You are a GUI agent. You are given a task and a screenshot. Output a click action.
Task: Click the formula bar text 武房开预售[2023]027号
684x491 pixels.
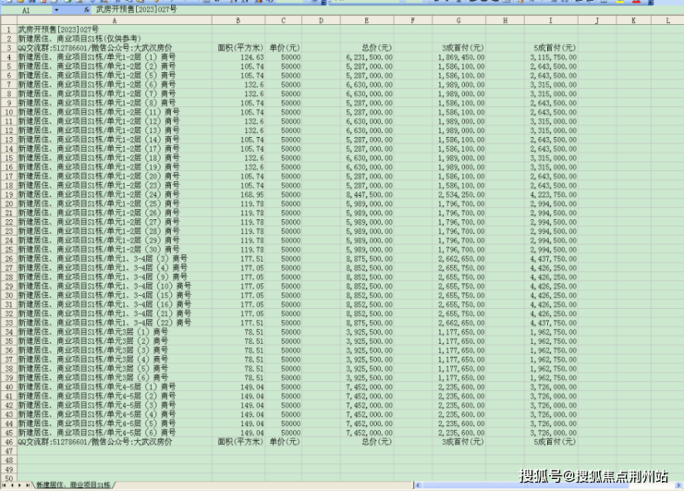tap(136, 9)
